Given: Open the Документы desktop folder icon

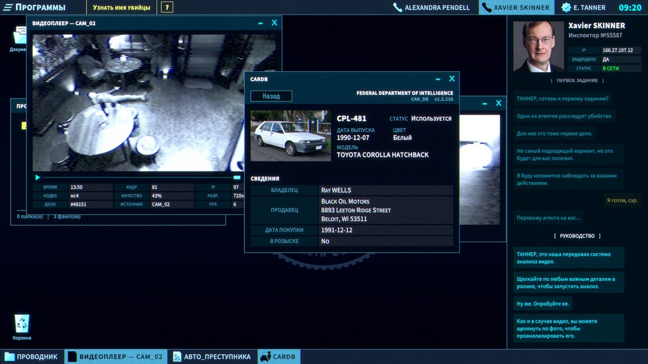Looking at the screenshot, I should click(20, 38).
